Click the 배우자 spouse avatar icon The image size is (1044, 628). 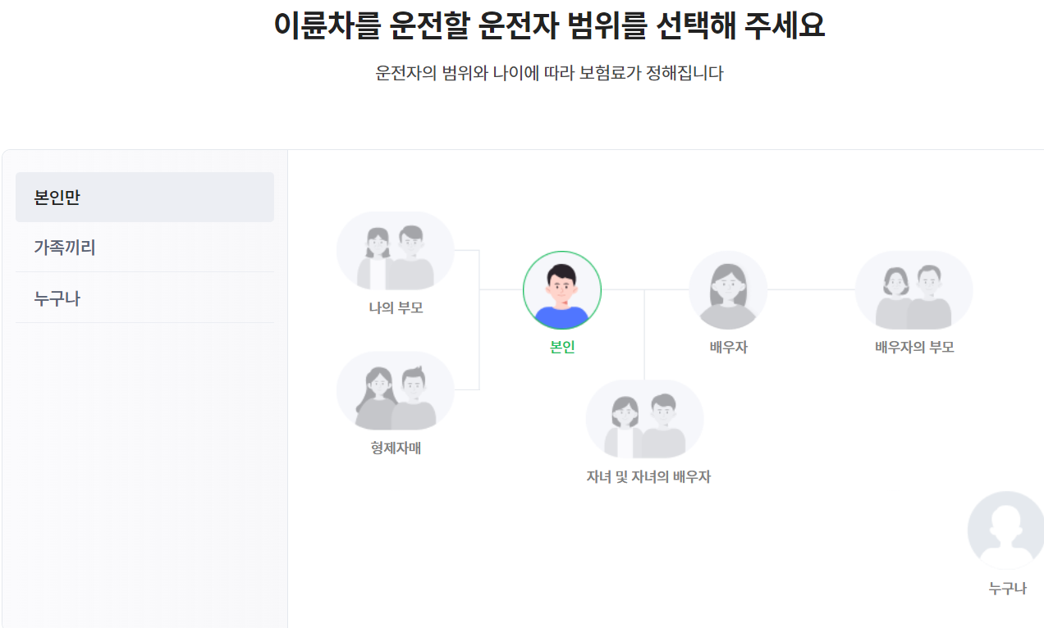tap(728, 290)
